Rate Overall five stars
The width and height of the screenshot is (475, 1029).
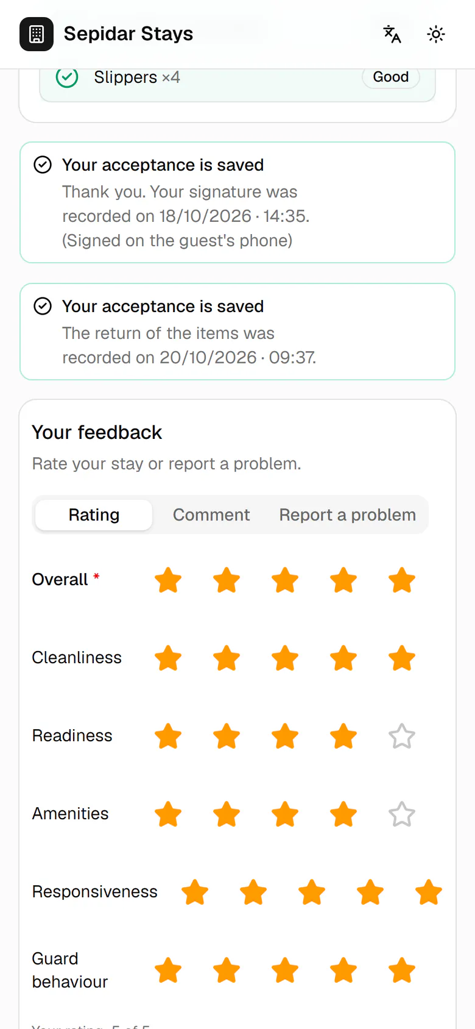click(402, 580)
